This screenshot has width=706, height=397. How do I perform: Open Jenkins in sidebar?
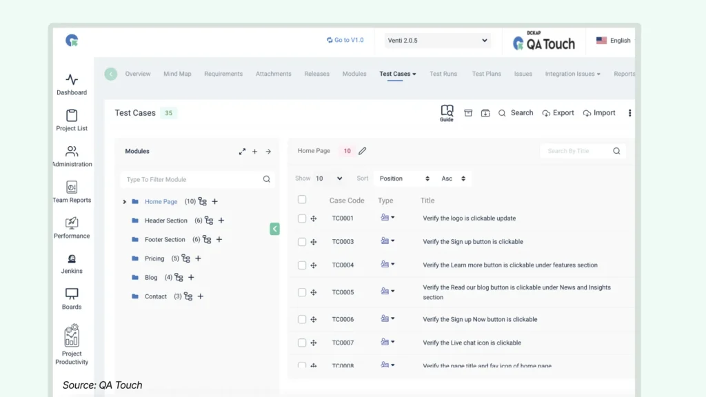[x=72, y=264]
